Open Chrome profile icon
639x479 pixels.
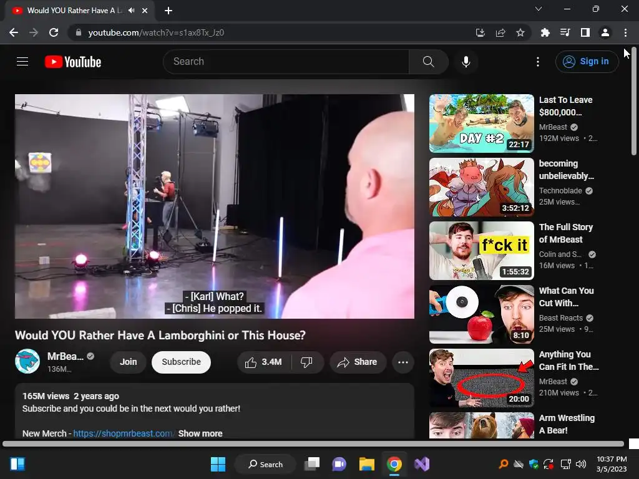coord(605,32)
